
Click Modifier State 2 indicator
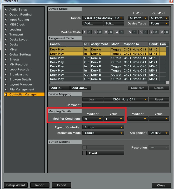[x=98, y=32]
